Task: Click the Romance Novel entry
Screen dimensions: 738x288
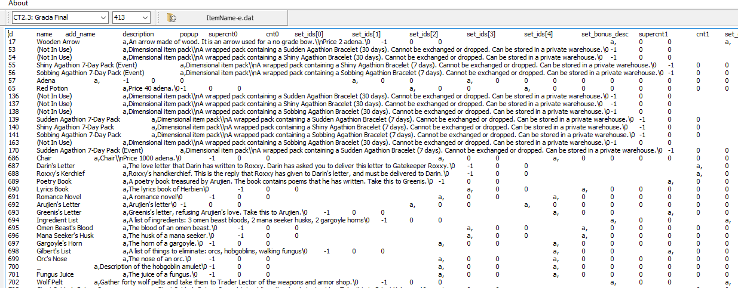Action: click(59, 197)
